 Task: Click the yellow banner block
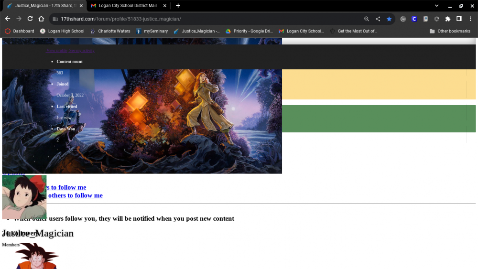[x=379, y=85]
